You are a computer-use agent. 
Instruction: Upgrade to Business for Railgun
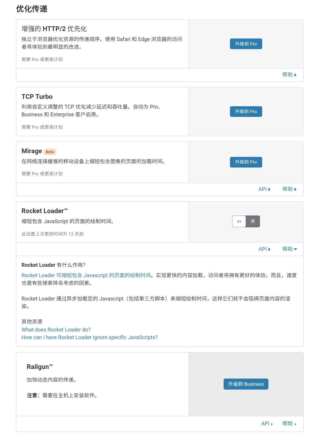[246, 384]
